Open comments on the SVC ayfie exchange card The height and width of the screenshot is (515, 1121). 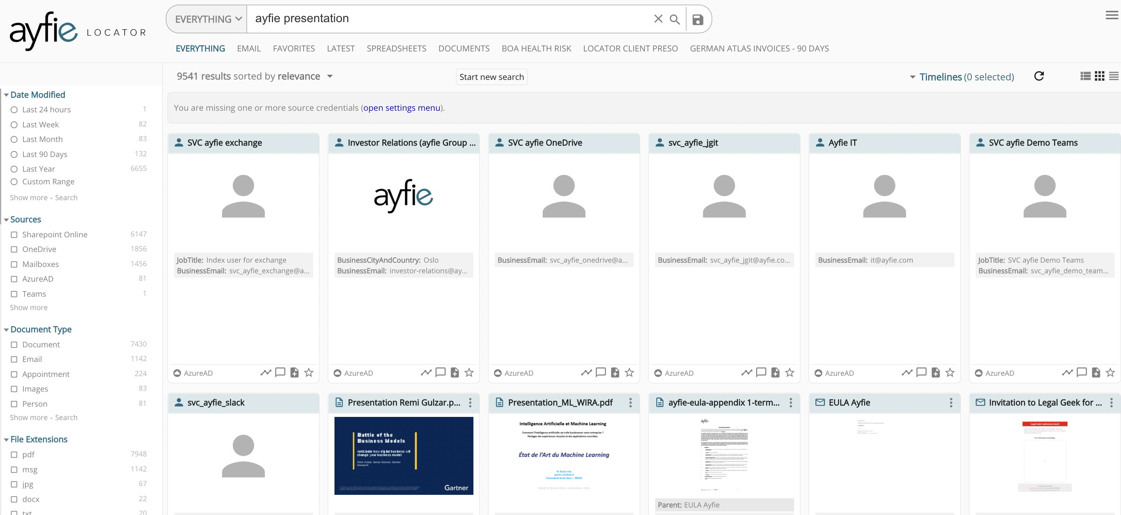(280, 372)
